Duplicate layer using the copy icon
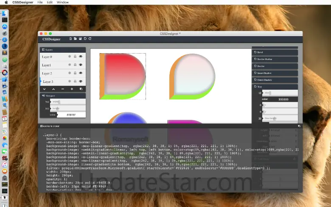This screenshot has height=207, width=331. (x=81, y=89)
